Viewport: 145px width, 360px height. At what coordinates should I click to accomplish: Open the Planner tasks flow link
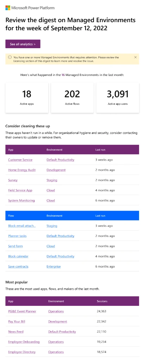[x=17, y=236]
